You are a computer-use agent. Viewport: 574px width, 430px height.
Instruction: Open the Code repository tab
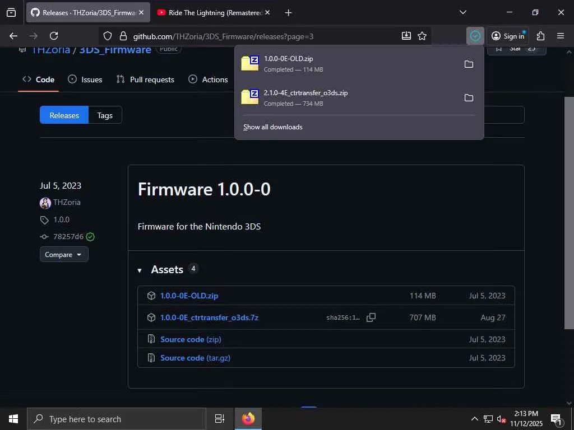pyautogui.click(x=39, y=80)
